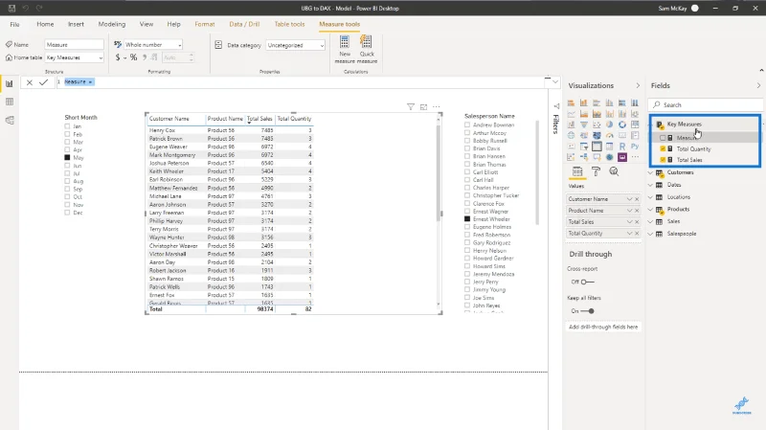The image size is (766, 430).
Task: Cancel the formula with the X icon
Action: [x=30, y=82]
